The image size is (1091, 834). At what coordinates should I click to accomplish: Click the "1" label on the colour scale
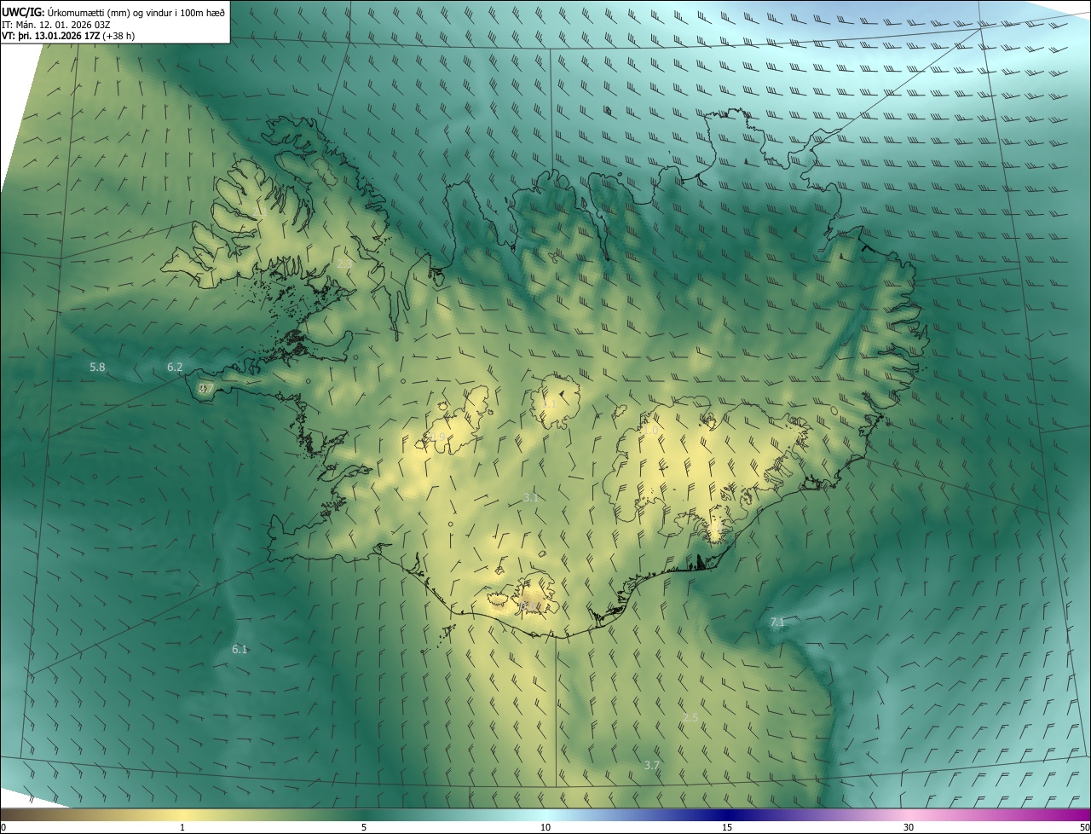[182, 828]
